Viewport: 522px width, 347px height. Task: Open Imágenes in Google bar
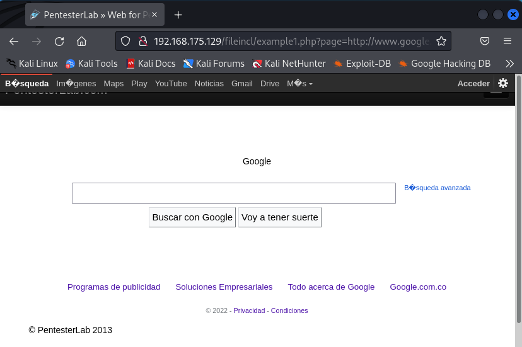(76, 84)
